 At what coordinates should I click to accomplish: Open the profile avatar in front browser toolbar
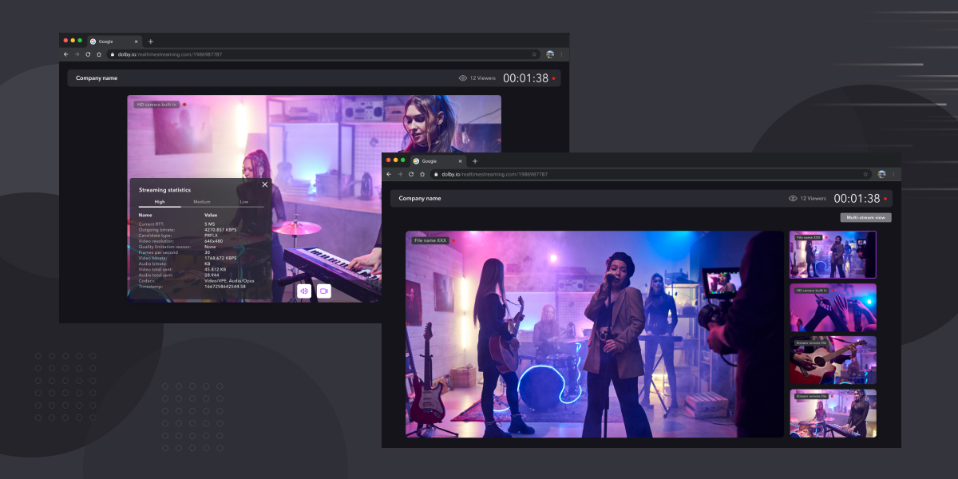click(881, 174)
